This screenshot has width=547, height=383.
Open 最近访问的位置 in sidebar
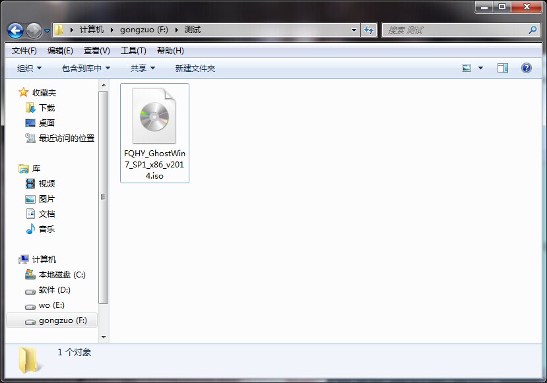[x=66, y=138]
